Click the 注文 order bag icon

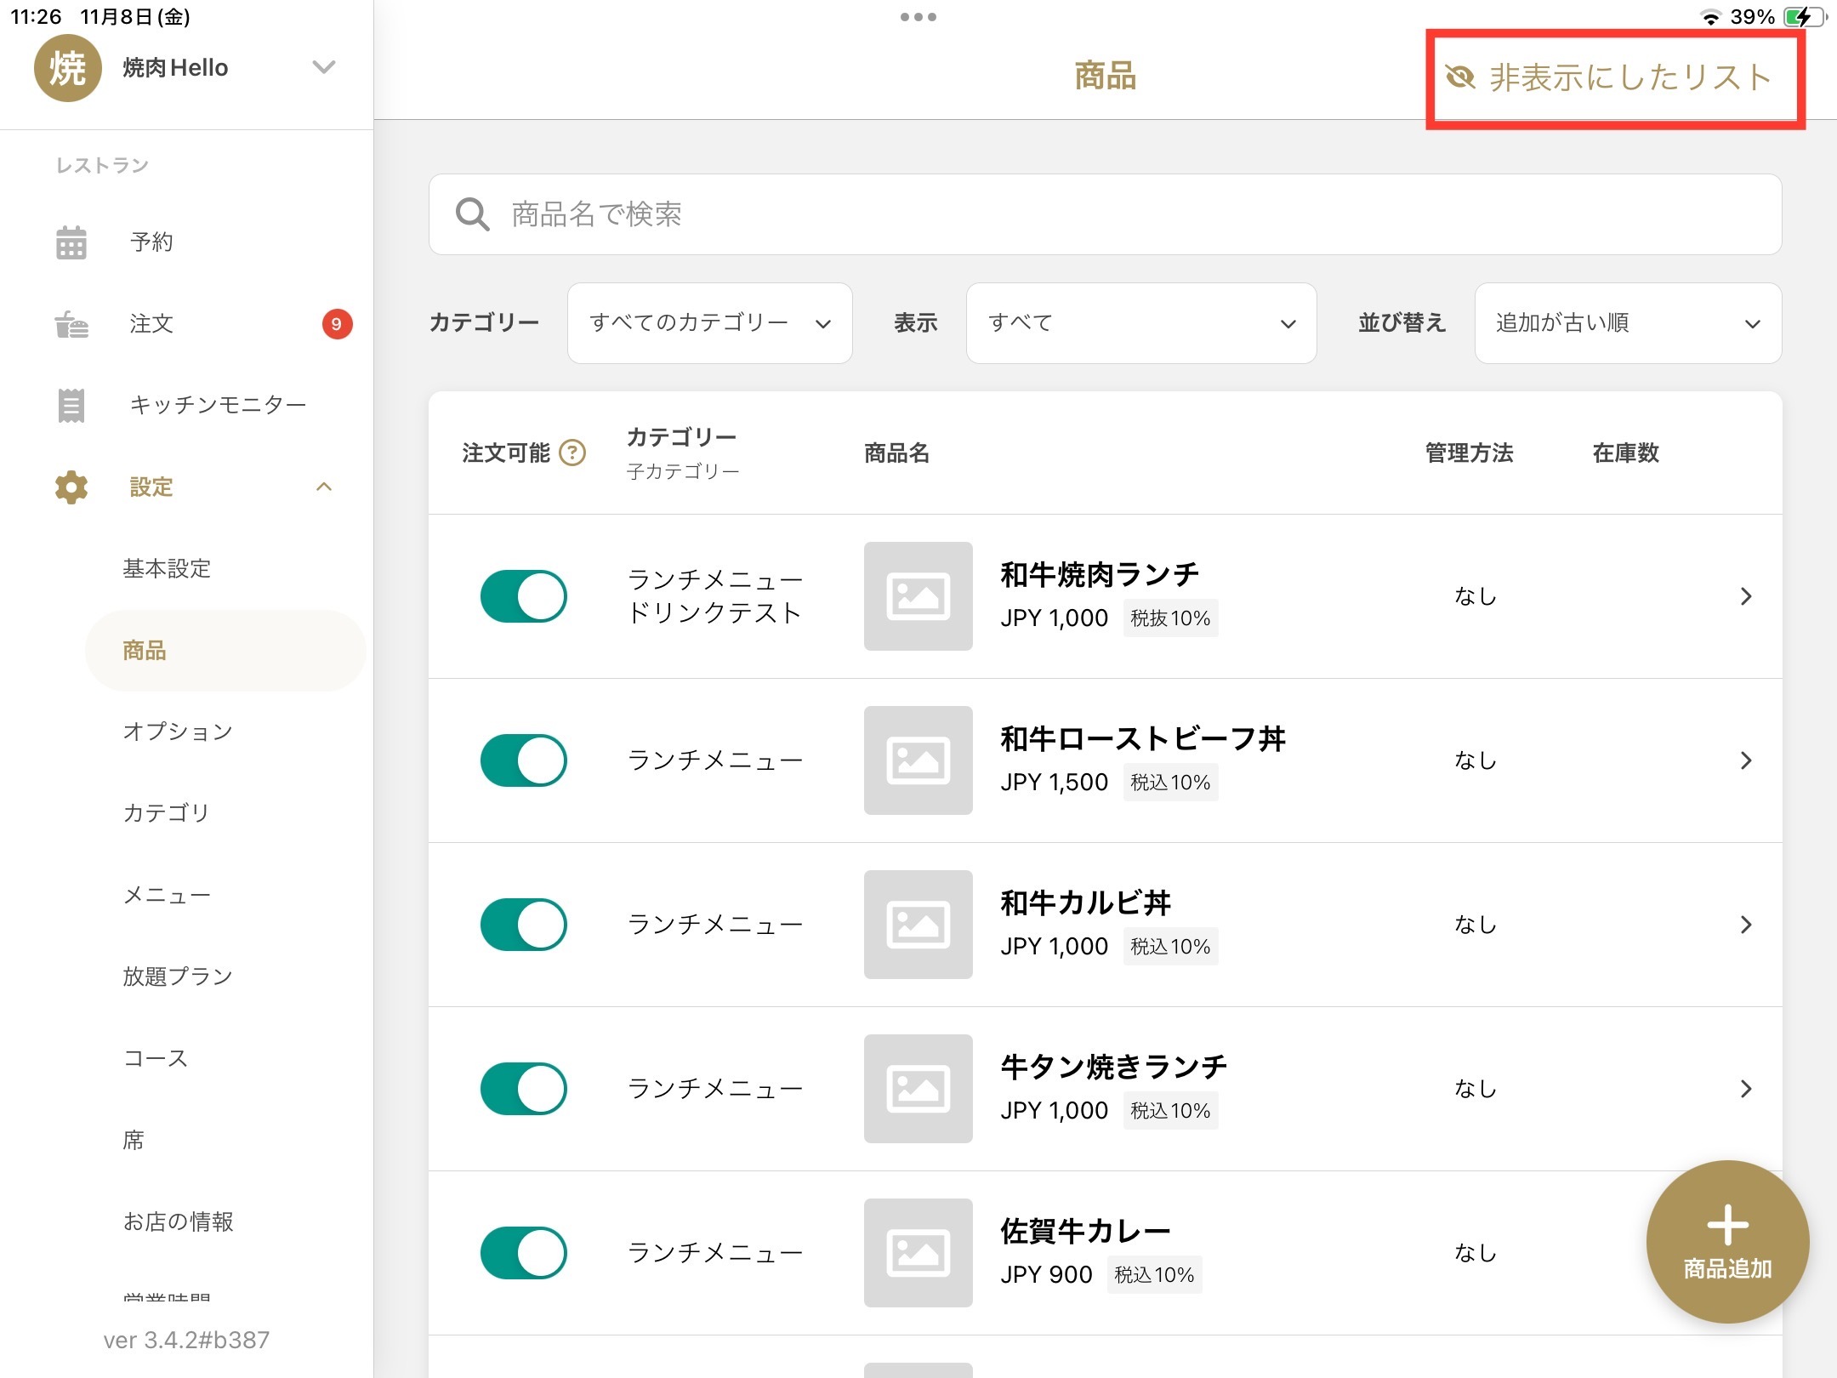(x=71, y=324)
